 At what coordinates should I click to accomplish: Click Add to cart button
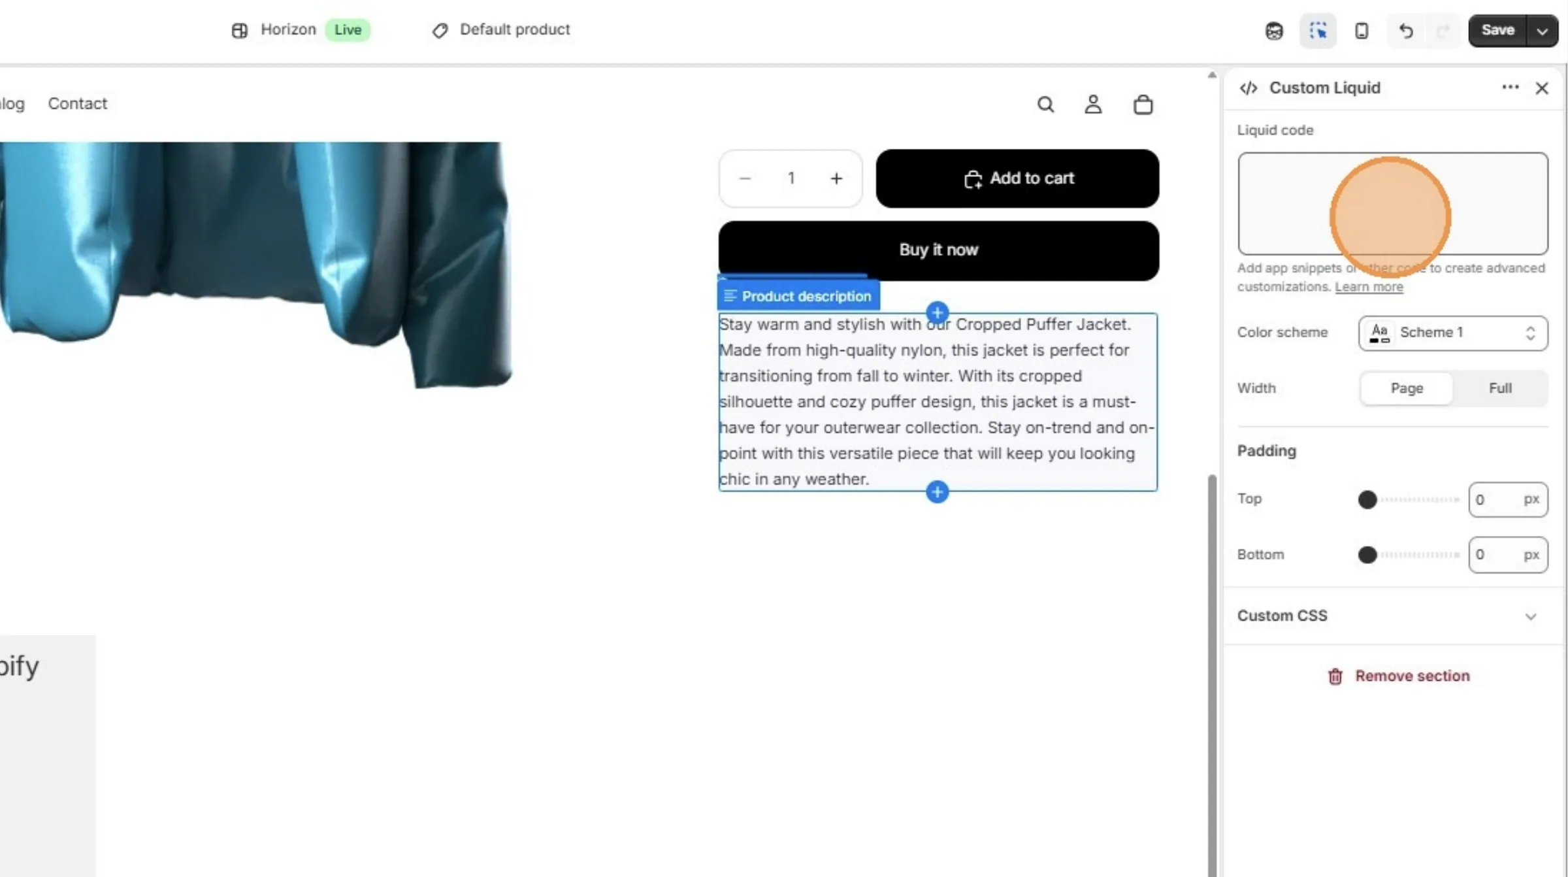pyautogui.click(x=1017, y=178)
